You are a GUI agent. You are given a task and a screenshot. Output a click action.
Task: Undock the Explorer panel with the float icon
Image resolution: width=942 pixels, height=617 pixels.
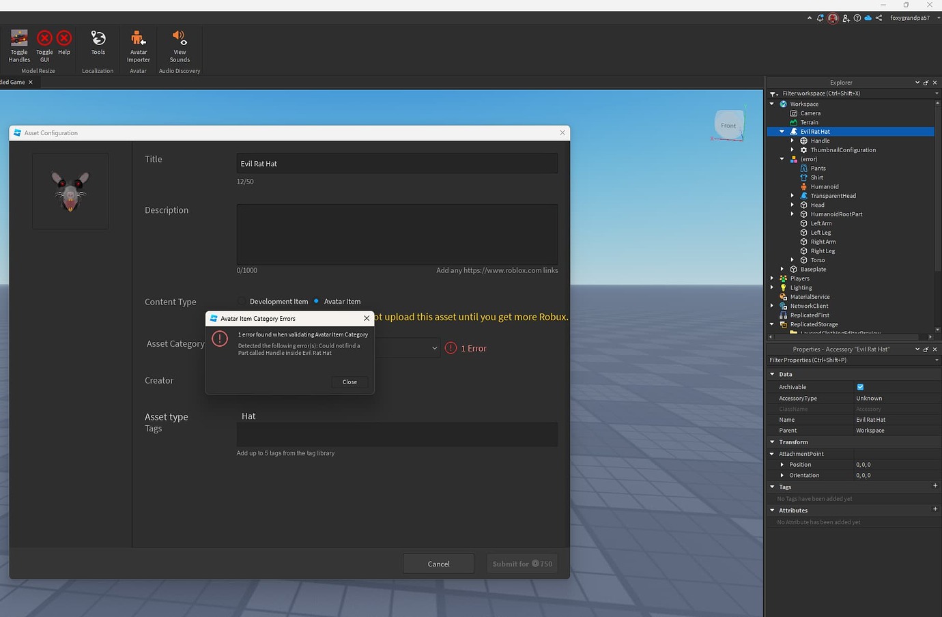926,83
